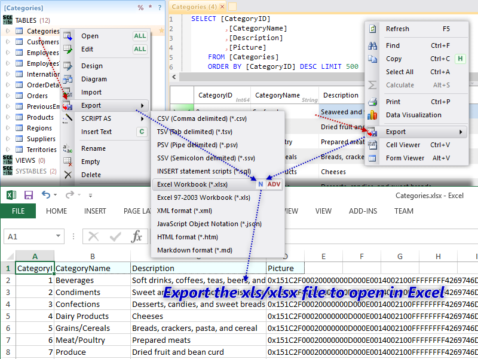Click the Print printer icon
Image resolution: width=478 pixels, height=359 pixels.
[372, 102]
